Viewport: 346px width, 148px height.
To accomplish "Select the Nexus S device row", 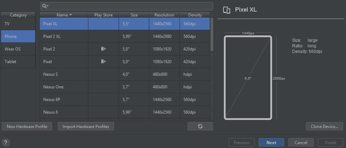I will tap(125, 74).
